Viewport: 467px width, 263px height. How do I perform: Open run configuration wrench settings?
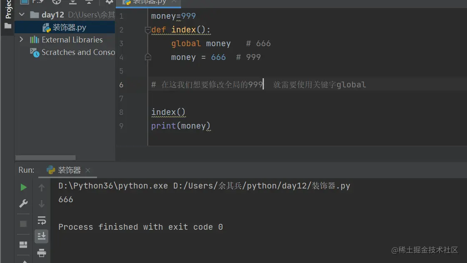click(23, 203)
